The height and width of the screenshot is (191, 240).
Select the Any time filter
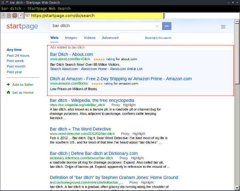point(14,50)
